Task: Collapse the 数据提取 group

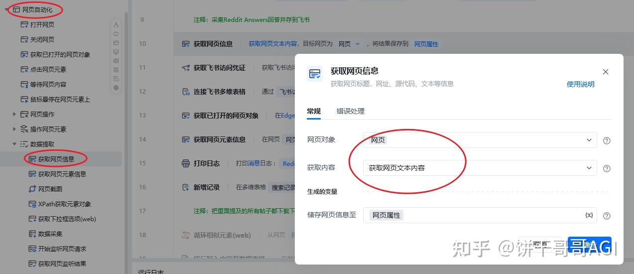Action: (14, 144)
